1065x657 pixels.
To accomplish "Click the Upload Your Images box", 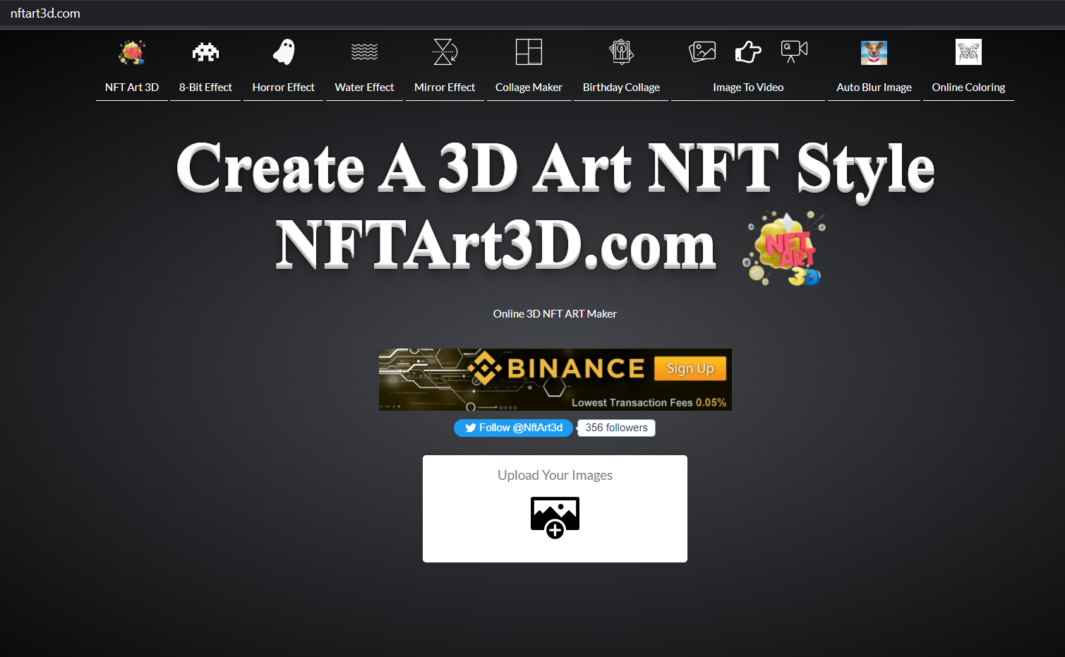I will tap(555, 509).
